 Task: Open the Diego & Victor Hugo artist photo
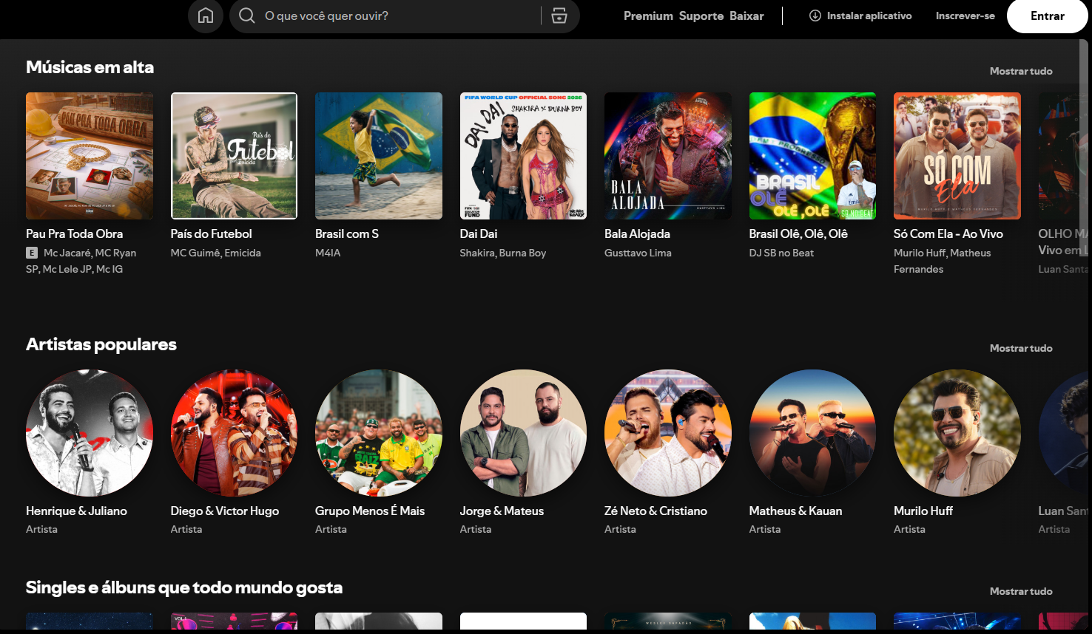234,433
